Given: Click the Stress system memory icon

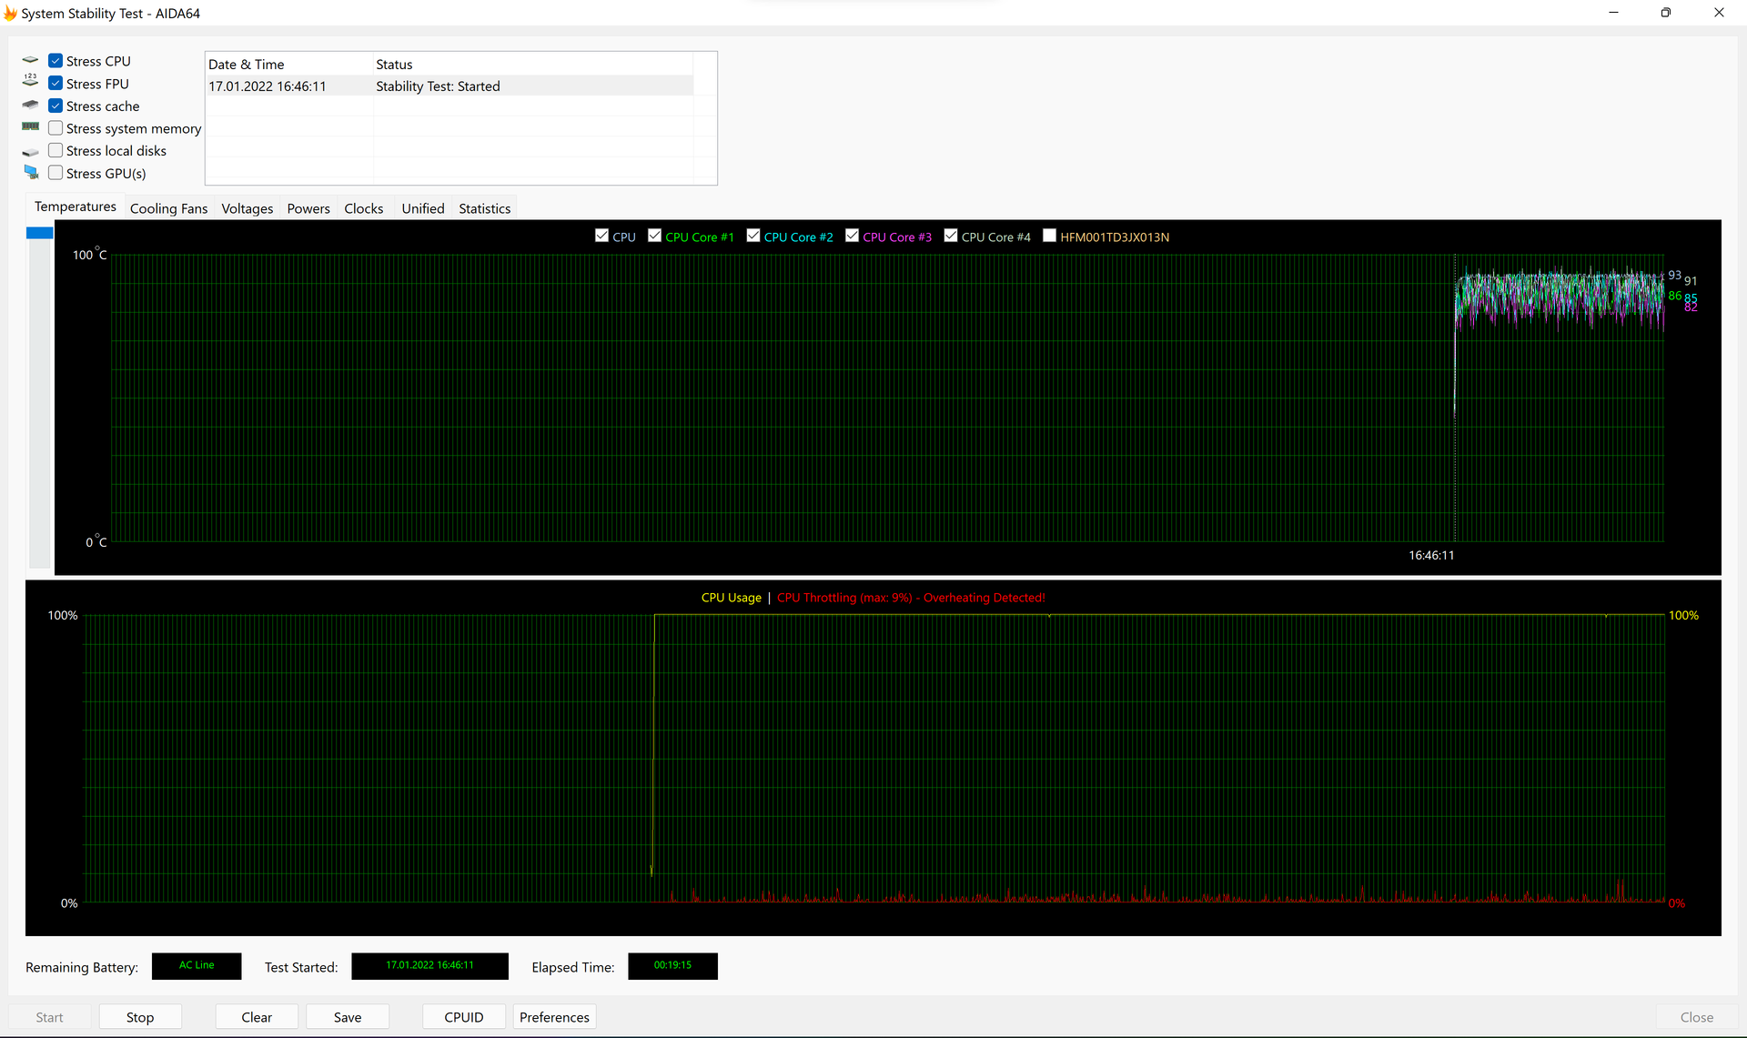Looking at the screenshot, I should (30, 127).
